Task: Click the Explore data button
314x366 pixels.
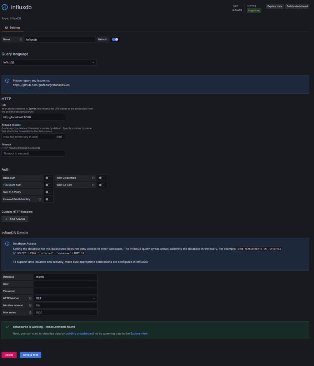Action: tap(275, 6)
